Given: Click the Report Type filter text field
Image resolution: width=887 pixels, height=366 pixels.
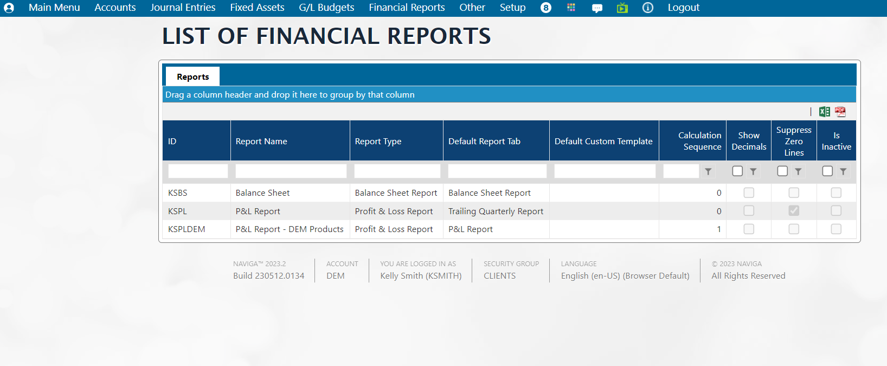Looking at the screenshot, I should click(x=397, y=171).
